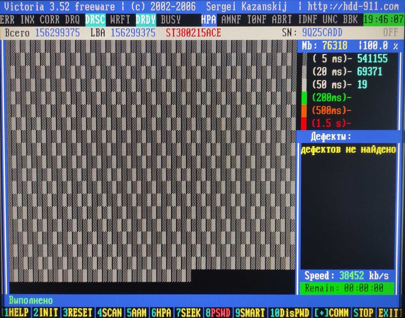Click the INX status indicator
This screenshot has width=405, height=318.
[27, 20]
